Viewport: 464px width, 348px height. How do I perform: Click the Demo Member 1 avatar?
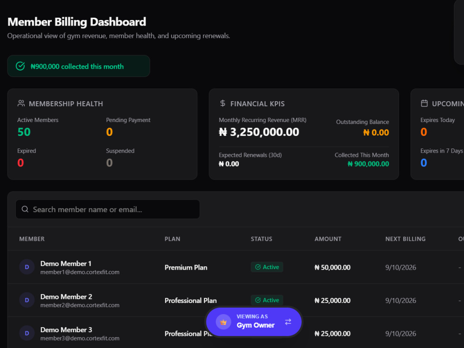[27, 267]
